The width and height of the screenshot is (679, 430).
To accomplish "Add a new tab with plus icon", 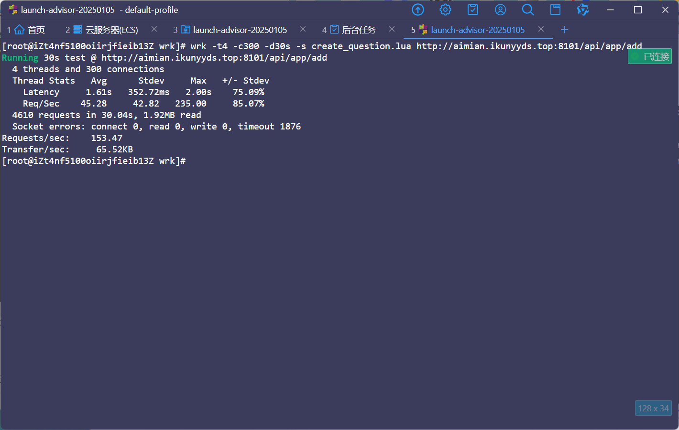I will coord(565,30).
